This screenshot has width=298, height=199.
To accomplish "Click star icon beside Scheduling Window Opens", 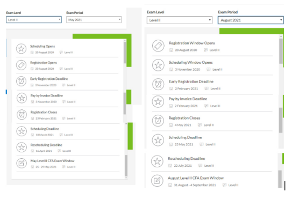I will [x=158, y=65].
